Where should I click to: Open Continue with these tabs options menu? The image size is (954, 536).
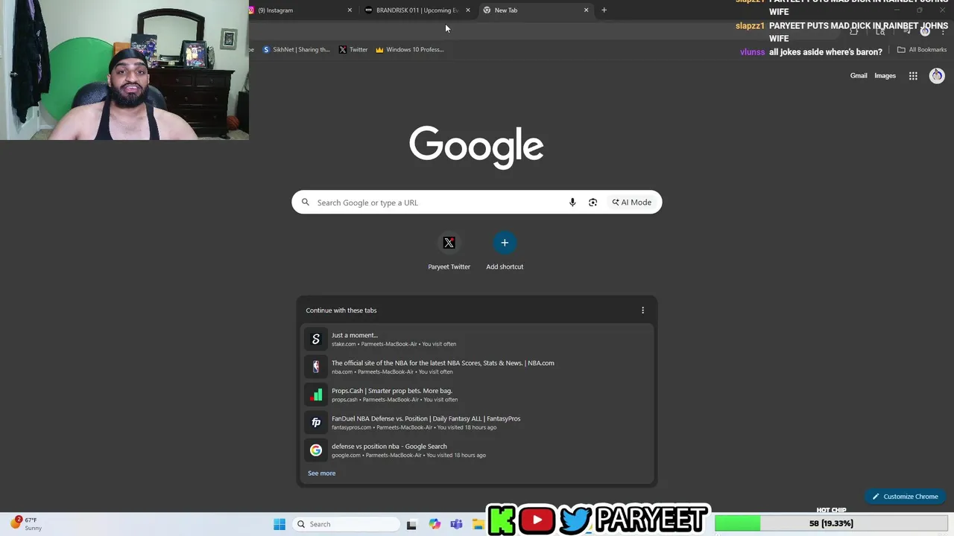coord(643,310)
